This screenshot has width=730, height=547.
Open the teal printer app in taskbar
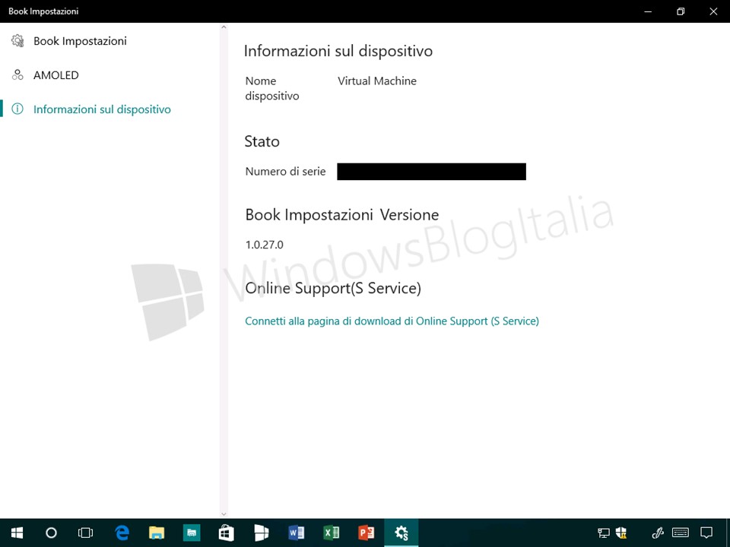pos(192,533)
